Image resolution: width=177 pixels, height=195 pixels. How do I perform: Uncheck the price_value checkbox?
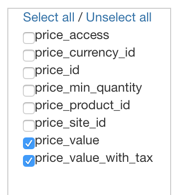(x=29, y=143)
